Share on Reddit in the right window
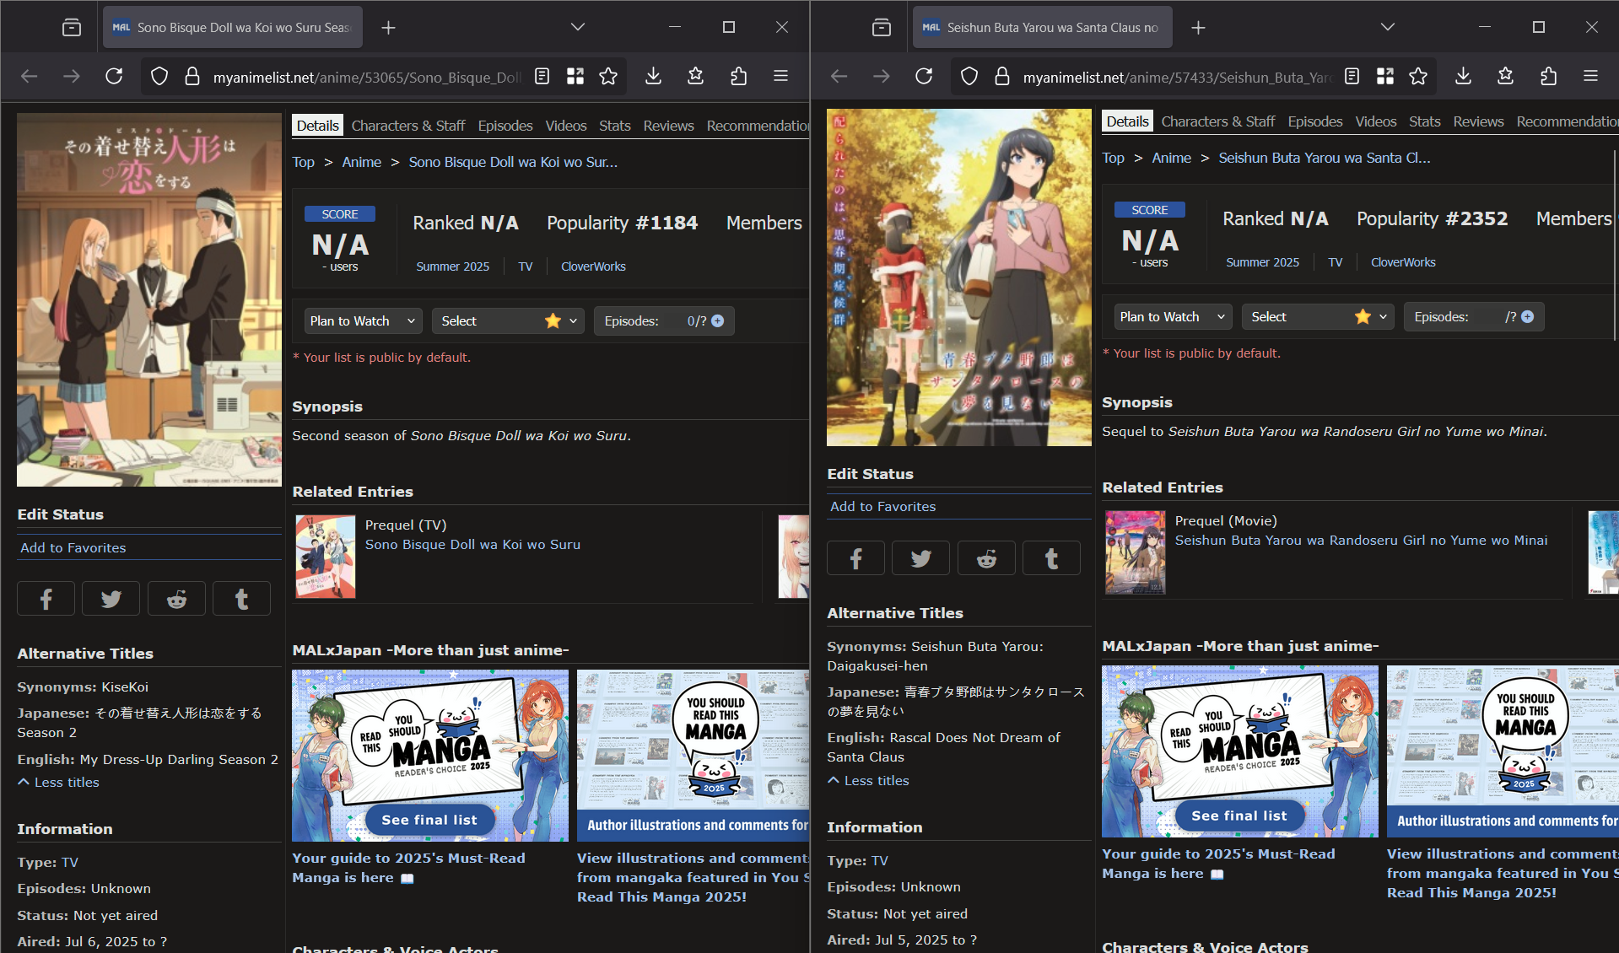 (x=986, y=558)
